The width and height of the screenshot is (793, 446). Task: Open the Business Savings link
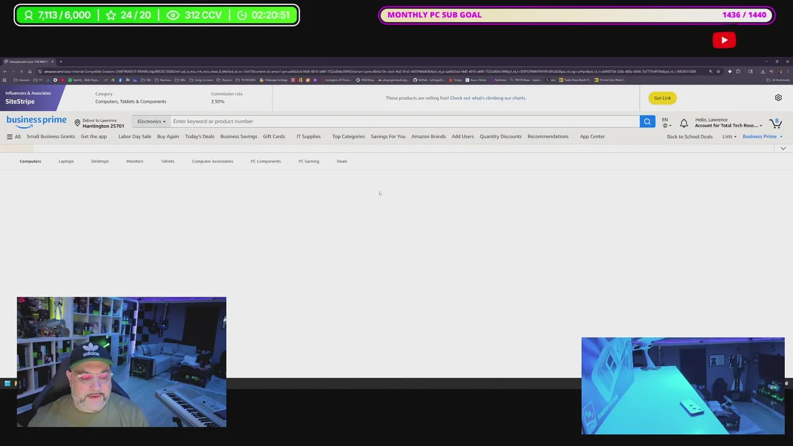239,136
